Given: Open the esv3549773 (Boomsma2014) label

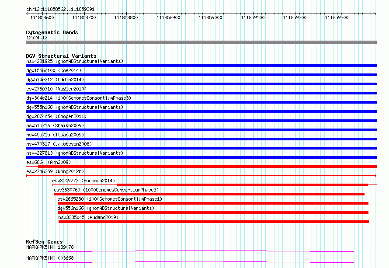Looking at the screenshot, I should point(83,181).
